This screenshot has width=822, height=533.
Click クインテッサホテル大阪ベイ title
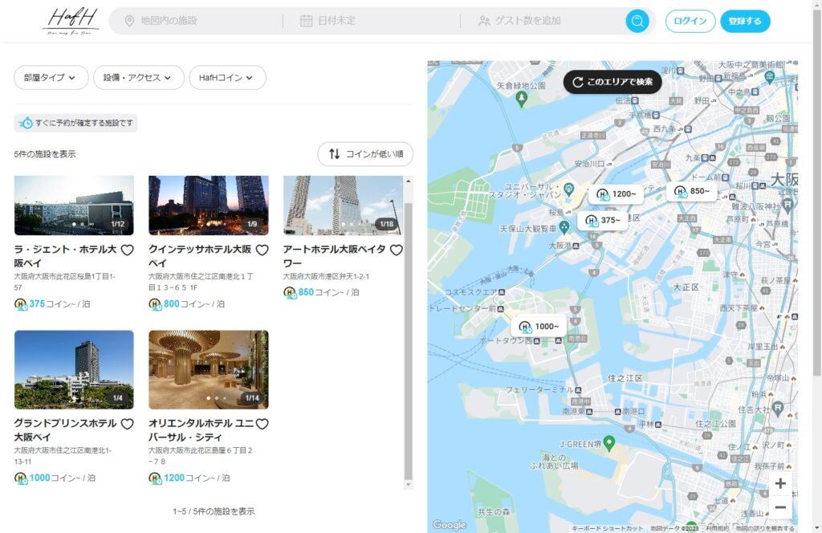[200, 256]
